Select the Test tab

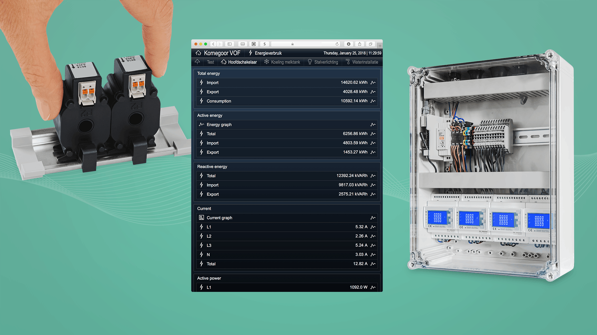[x=211, y=62]
